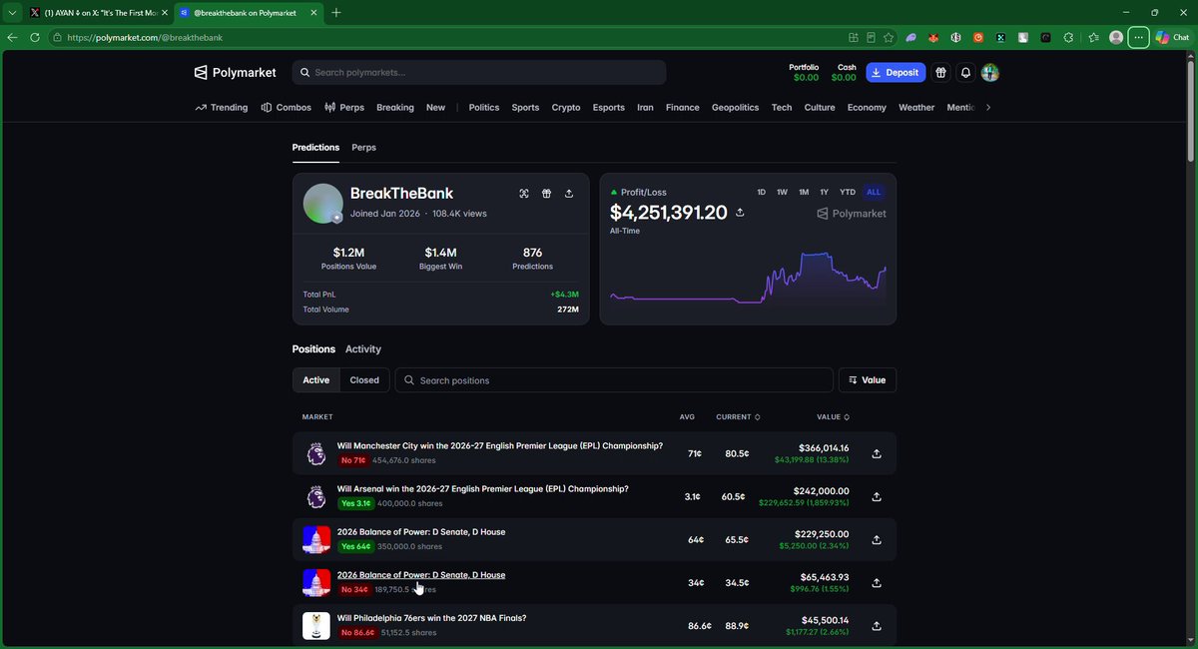Select the 1D profit range
Viewport: 1198px width, 649px height.
pyautogui.click(x=761, y=192)
